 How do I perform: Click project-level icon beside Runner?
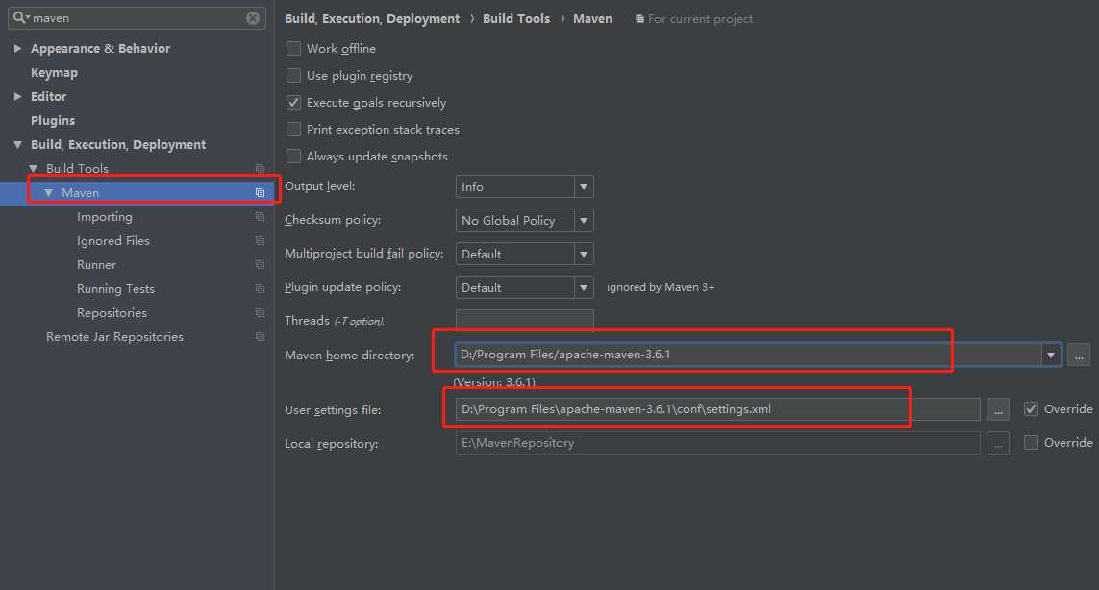point(260,265)
